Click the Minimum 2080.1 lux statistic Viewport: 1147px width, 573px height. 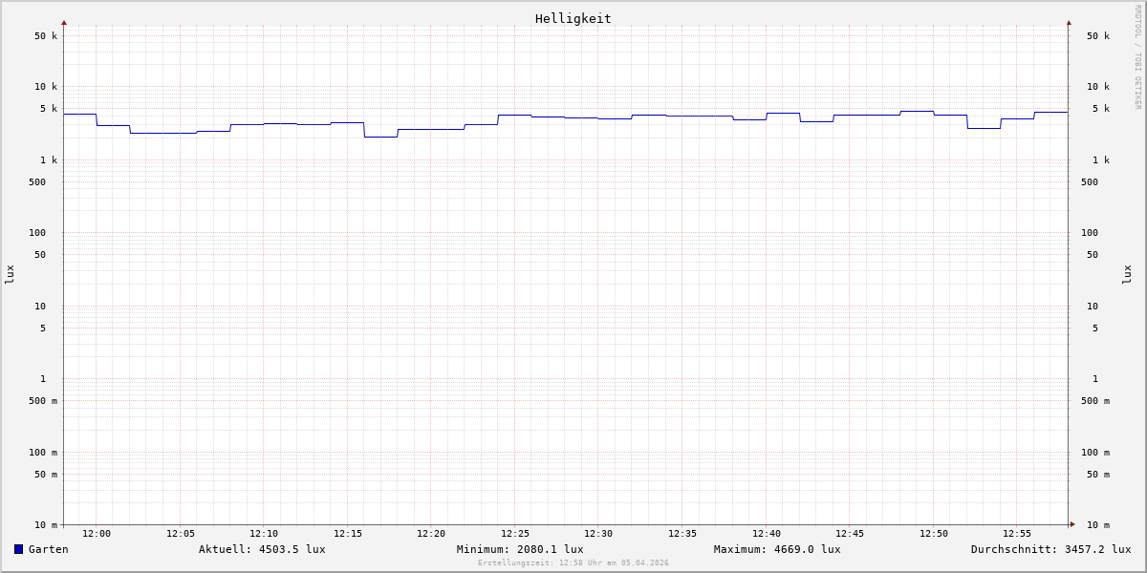[520, 549]
